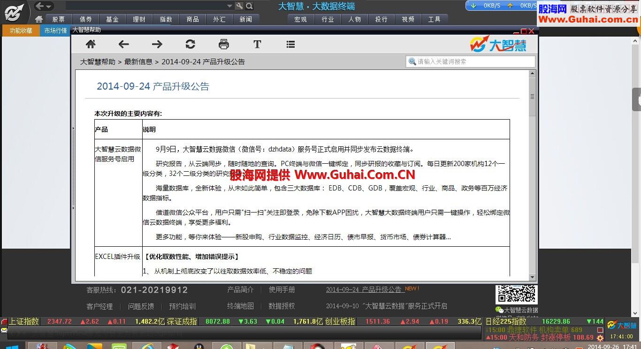
Task: Change font size with the T icon
Action: (257, 44)
